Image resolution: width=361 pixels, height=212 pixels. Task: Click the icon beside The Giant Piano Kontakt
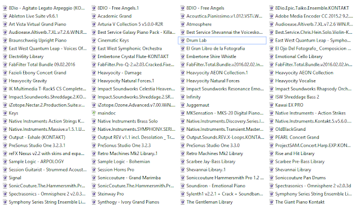pyautogui.click(x=271, y=202)
